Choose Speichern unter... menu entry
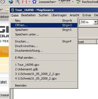The height and width of the screenshot is (99, 98). point(44,34)
